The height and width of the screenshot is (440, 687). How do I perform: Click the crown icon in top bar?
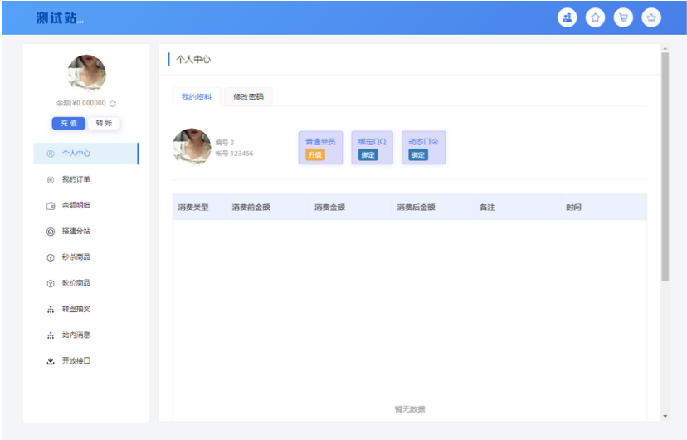(651, 17)
